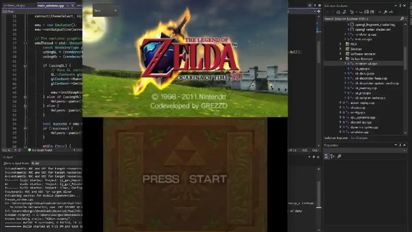
Task: Select config.cpp in the tree
Action: tap(357, 113)
